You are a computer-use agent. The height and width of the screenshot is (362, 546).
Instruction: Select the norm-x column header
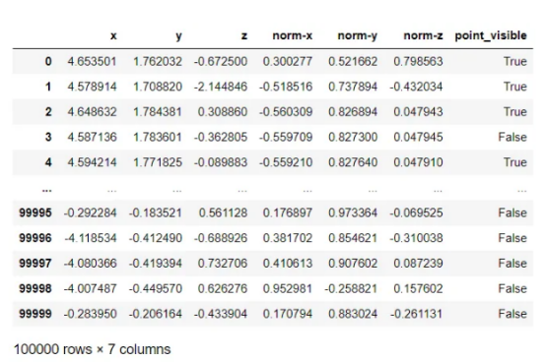coord(293,35)
